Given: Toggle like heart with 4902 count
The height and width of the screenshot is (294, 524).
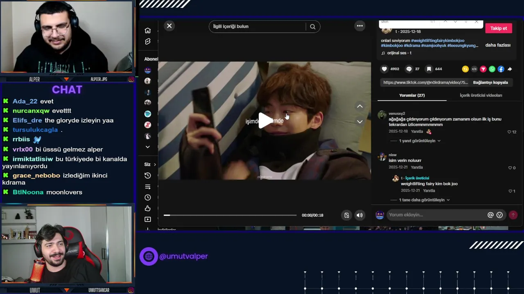Looking at the screenshot, I should point(384,69).
